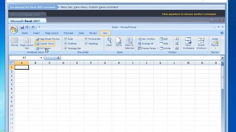This screenshot has height=132, width=236.
Task: Open Page Break Preview
Action: coord(48,39)
